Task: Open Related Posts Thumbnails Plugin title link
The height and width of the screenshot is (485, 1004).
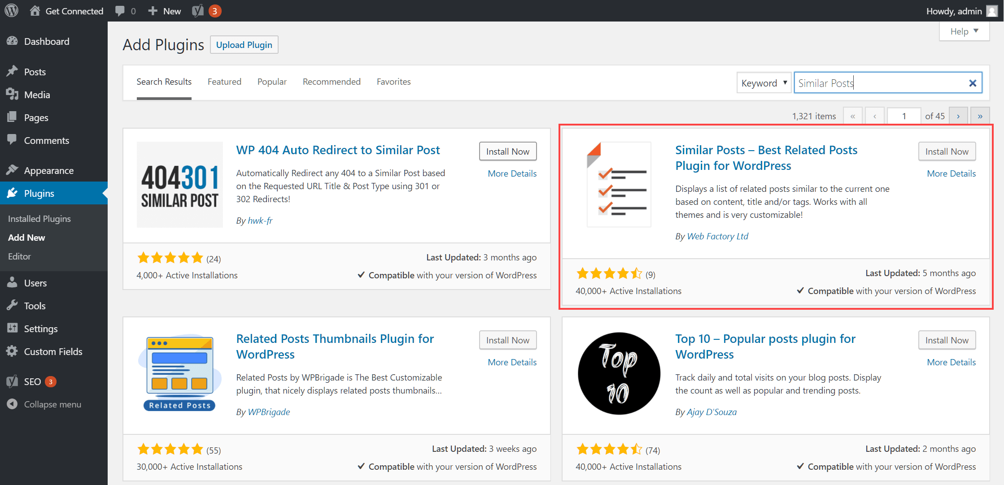Action: [335, 346]
